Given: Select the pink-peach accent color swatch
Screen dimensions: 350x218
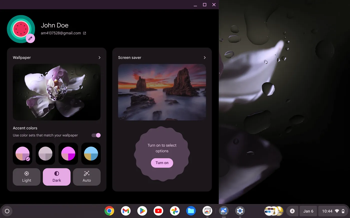Looking at the screenshot, I should 22,154.
